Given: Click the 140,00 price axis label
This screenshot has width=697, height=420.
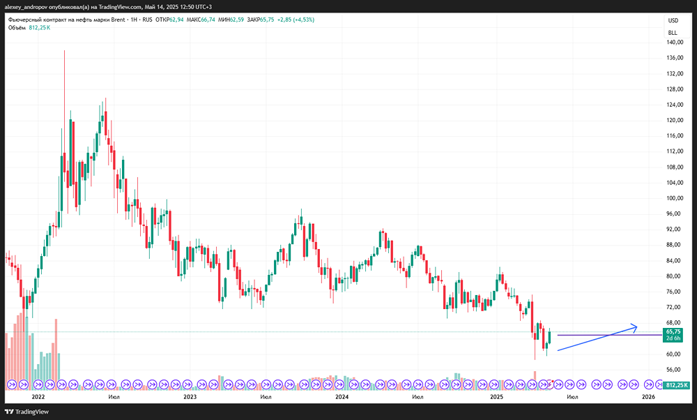Looking at the screenshot, I should click(x=675, y=43).
